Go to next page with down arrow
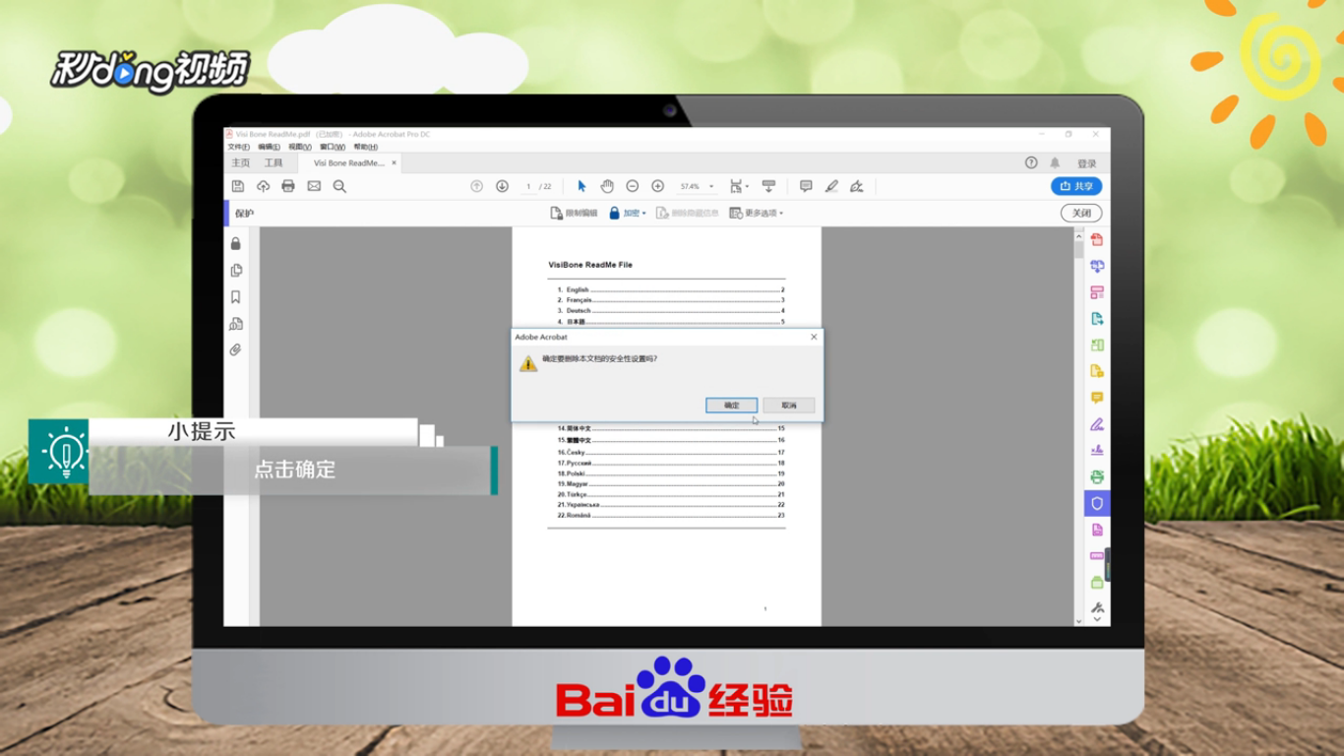Viewport: 1344px width, 756px height. tap(502, 186)
